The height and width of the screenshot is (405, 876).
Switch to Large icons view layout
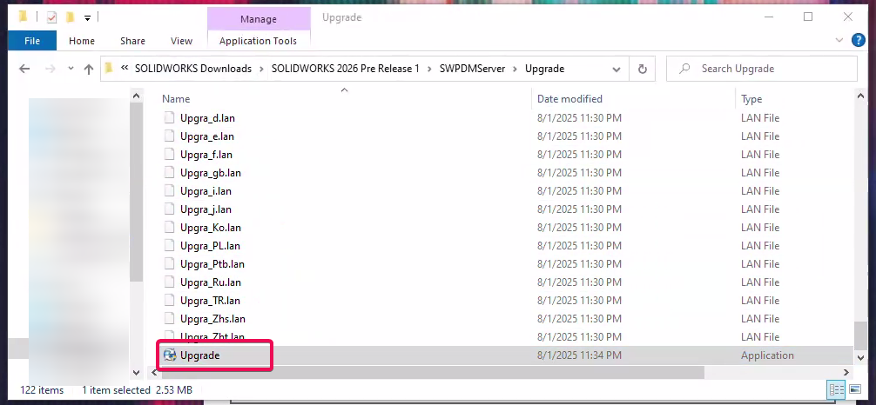tap(854, 390)
